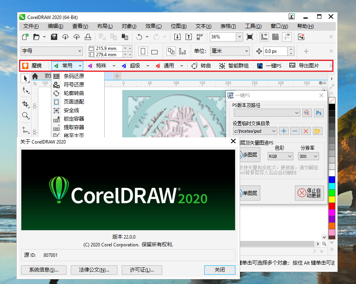The image size is (356, 284).
Task: Click the cloud download icon
Action: [65, 37]
